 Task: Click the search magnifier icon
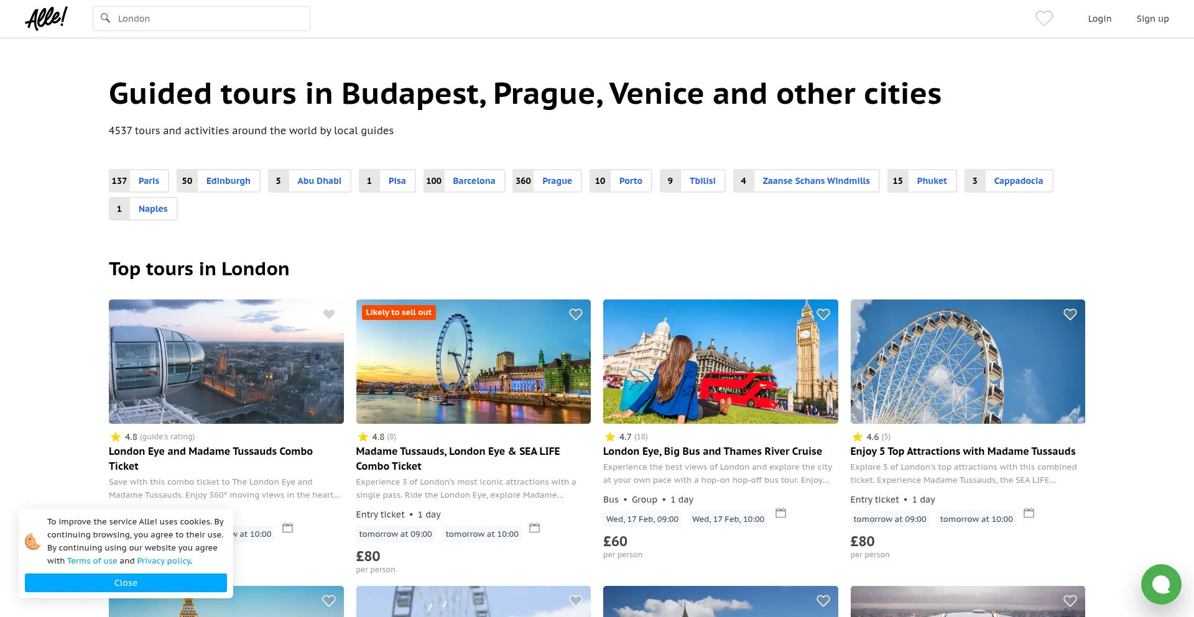[x=106, y=18]
